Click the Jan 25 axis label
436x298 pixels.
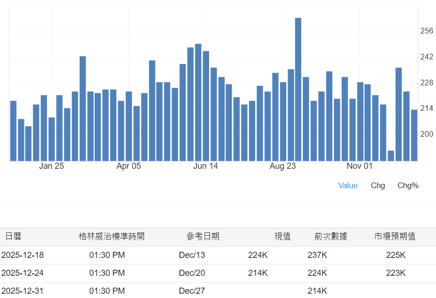(51, 166)
